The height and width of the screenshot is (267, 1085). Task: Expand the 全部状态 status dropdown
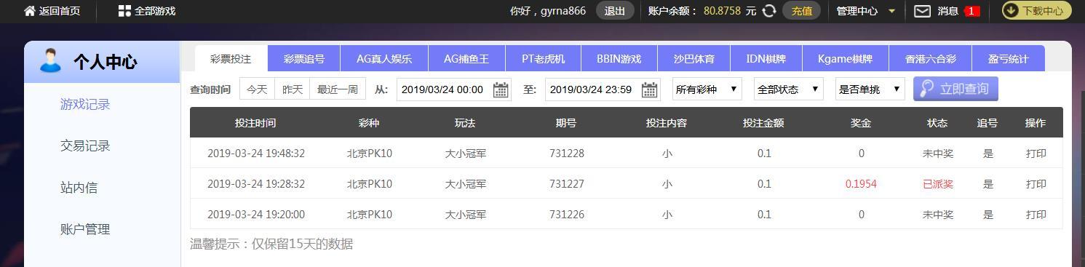coord(788,89)
